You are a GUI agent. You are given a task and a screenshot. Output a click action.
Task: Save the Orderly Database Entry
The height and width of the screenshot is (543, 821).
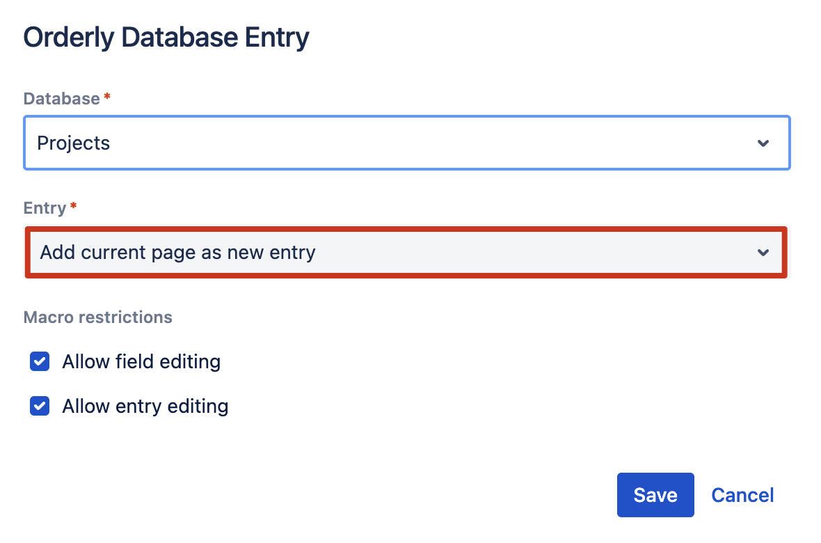[x=655, y=494]
